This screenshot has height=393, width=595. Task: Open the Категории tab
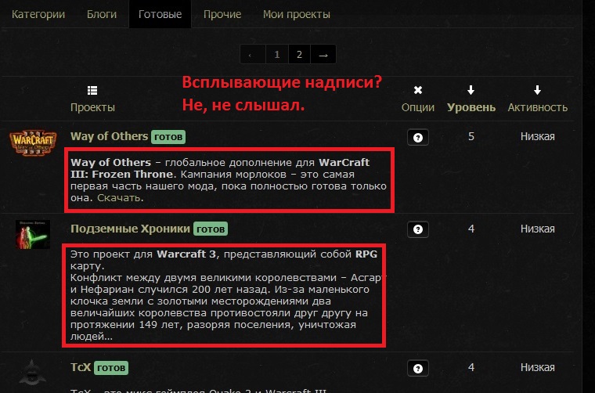coord(38,14)
